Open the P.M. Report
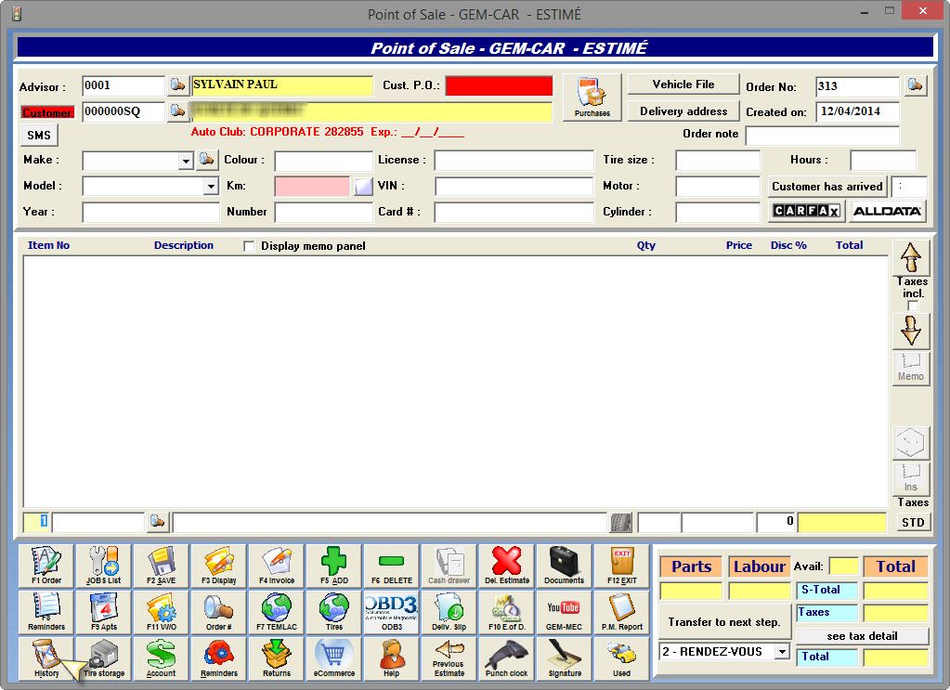The height and width of the screenshot is (690, 950). tap(621, 612)
